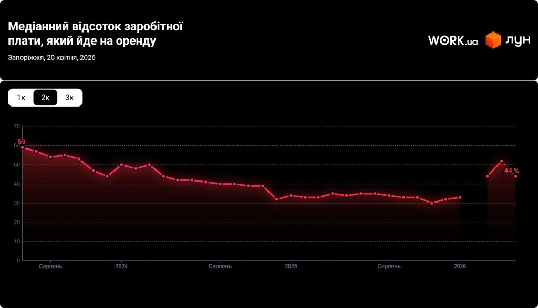Screen dimensions: 538x308
Task: Click the first Серпень label on x-axis
Action: (x=50, y=267)
